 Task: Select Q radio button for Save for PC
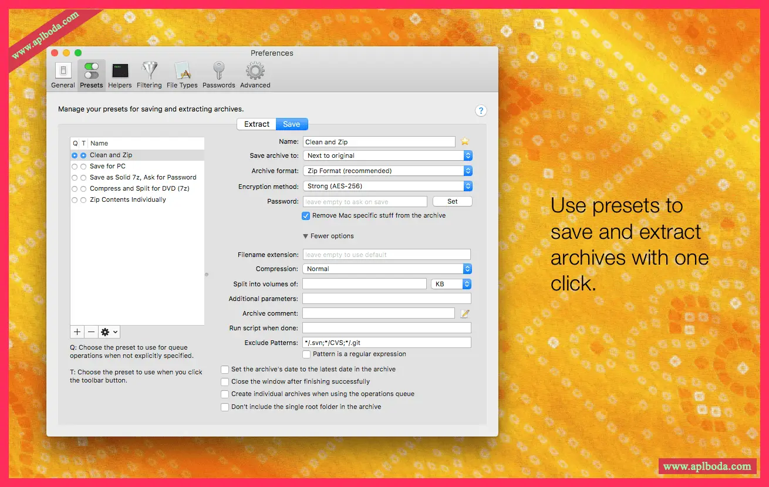75,167
